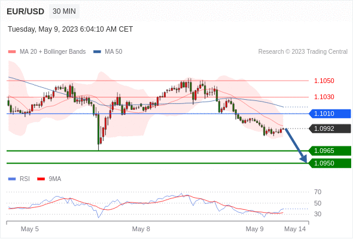Click the May 5 date axis label
Image resolution: width=353 pixels, height=239 pixels.
pos(30,229)
